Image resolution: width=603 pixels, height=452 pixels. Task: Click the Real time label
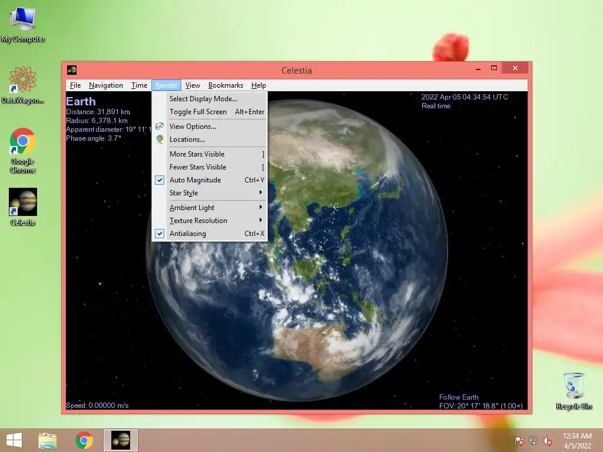click(x=436, y=106)
